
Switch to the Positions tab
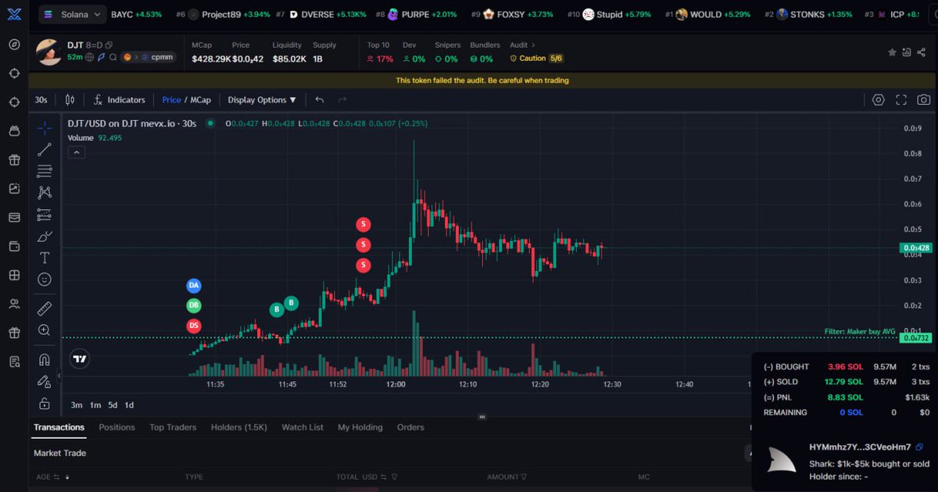116,427
